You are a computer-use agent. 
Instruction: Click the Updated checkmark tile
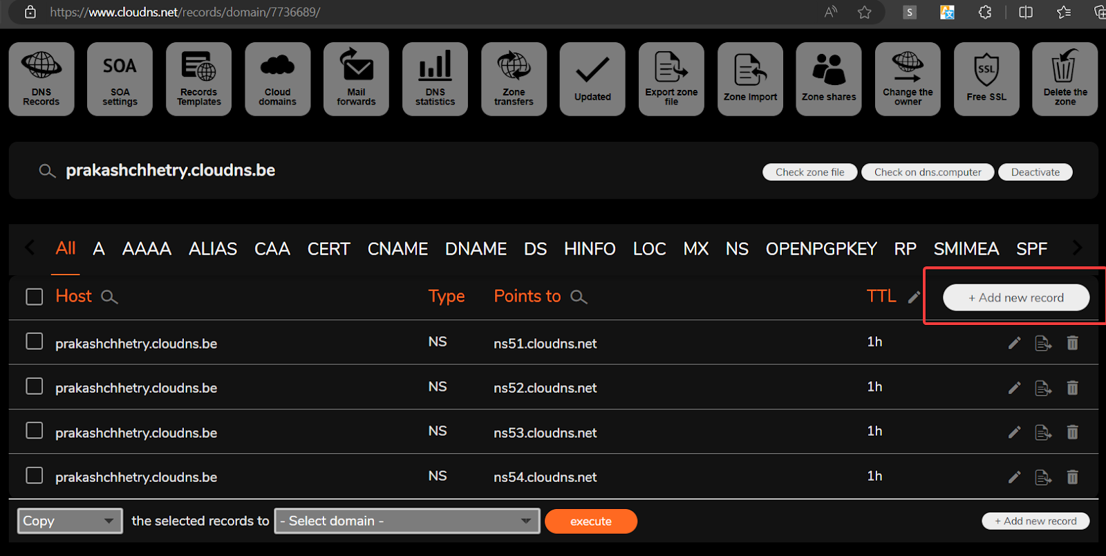pyautogui.click(x=592, y=79)
